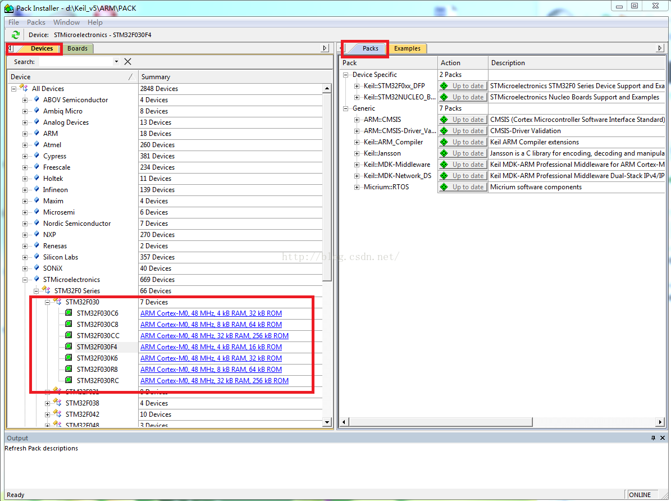
Task: Clear search with the X icon
Action: pos(127,62)
